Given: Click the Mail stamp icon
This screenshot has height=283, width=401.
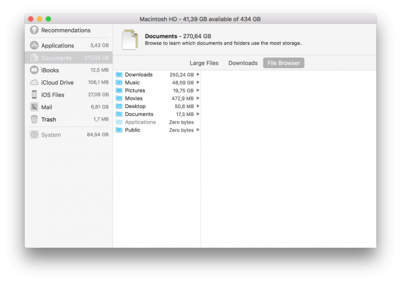Looking at the screenshot, I should (34, 107).
